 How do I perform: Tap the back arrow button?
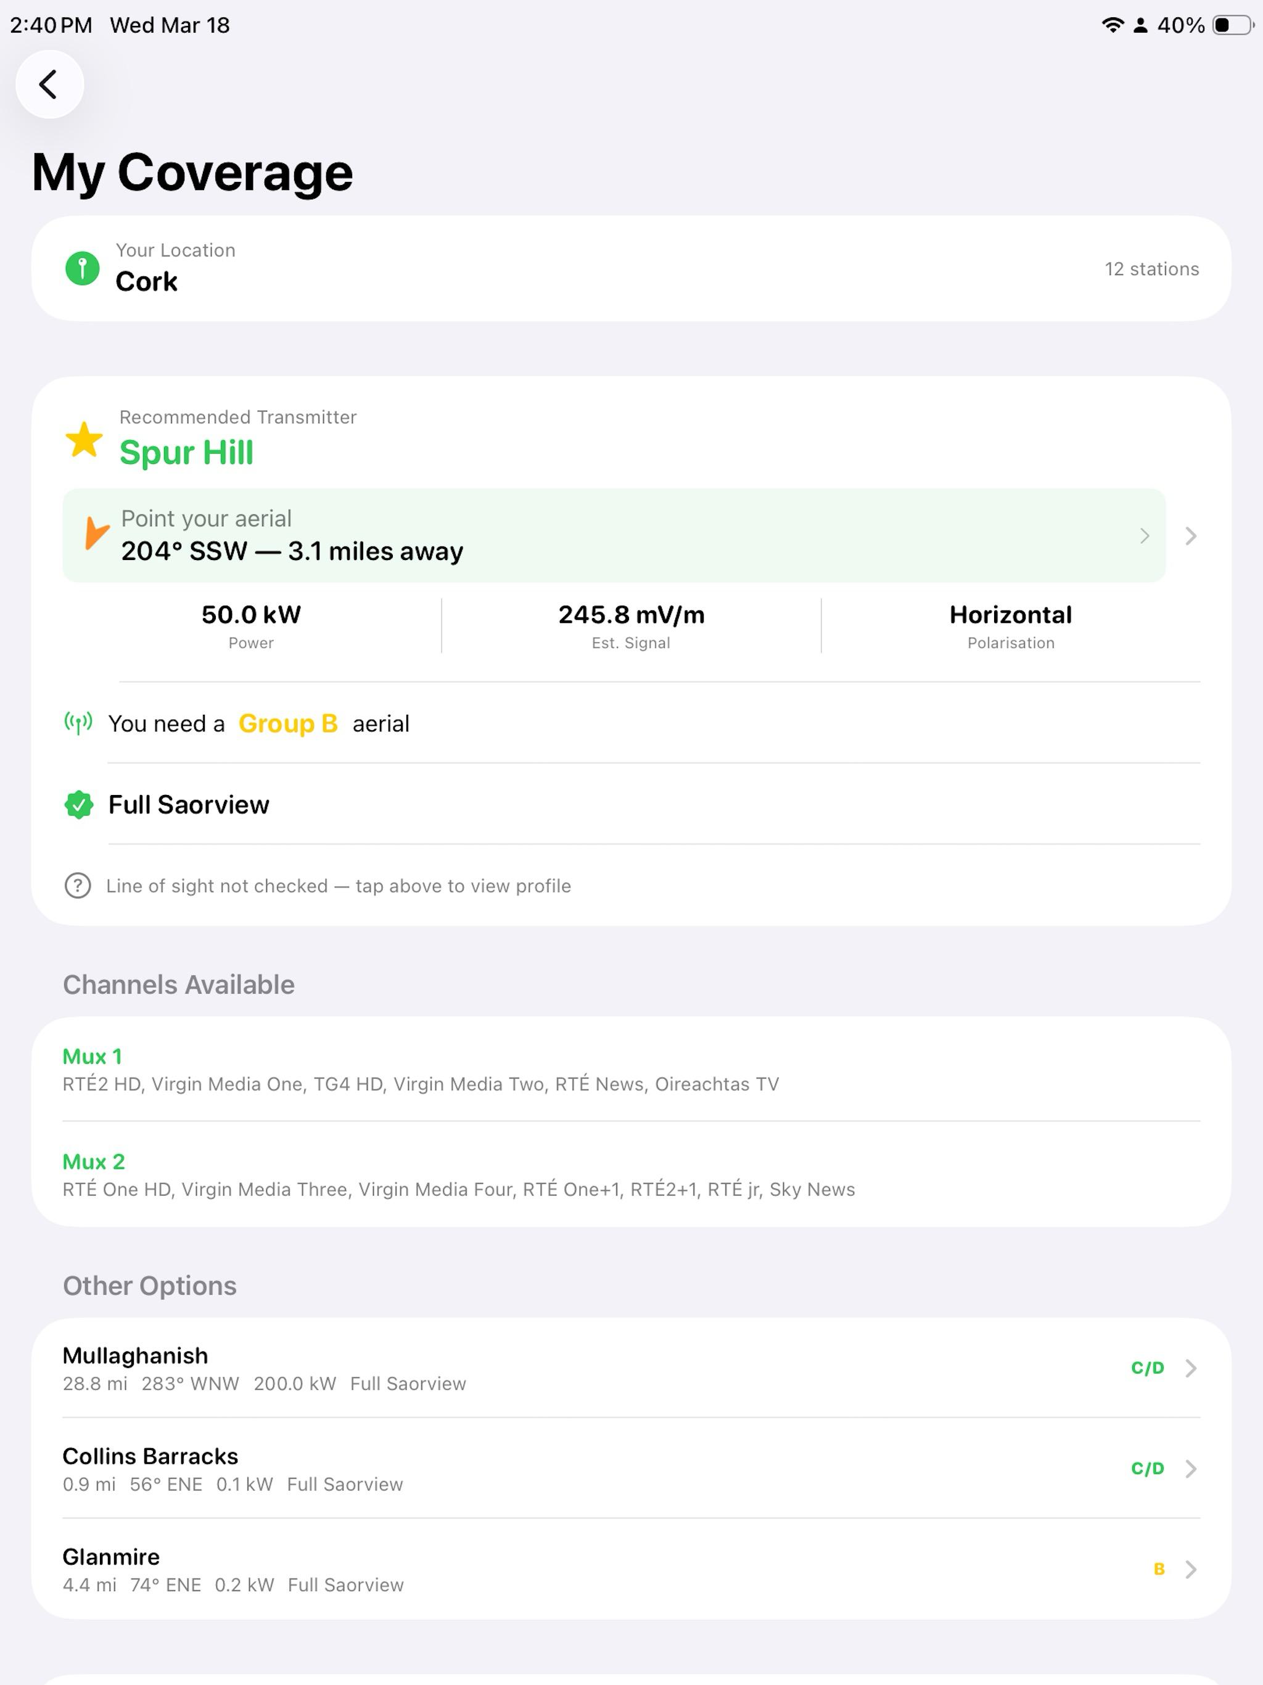pos(49,84)
